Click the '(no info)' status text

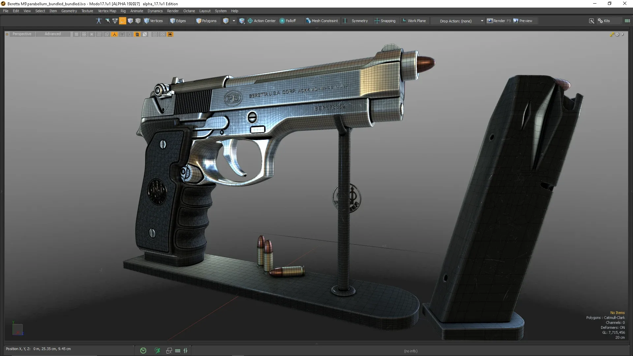[x=410, y=351]
